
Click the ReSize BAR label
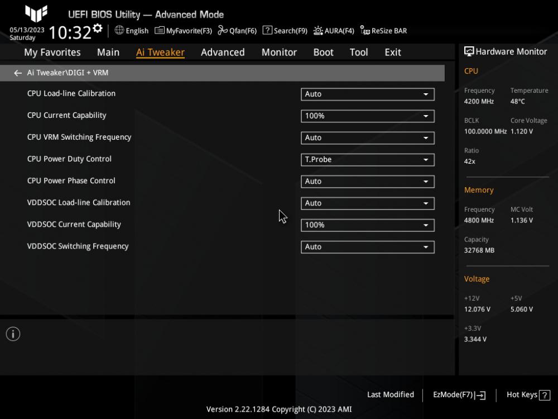point(389,31)
